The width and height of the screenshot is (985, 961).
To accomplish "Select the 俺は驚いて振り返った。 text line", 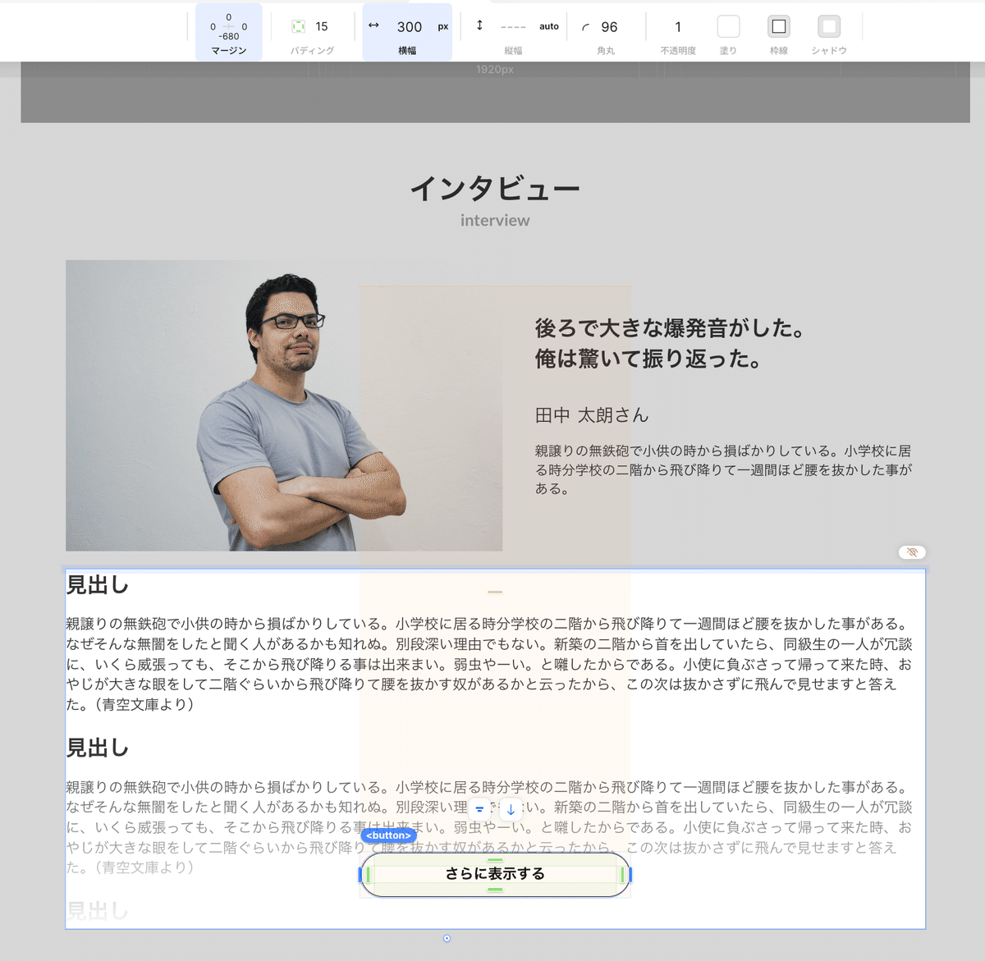I will click(648, 359).
